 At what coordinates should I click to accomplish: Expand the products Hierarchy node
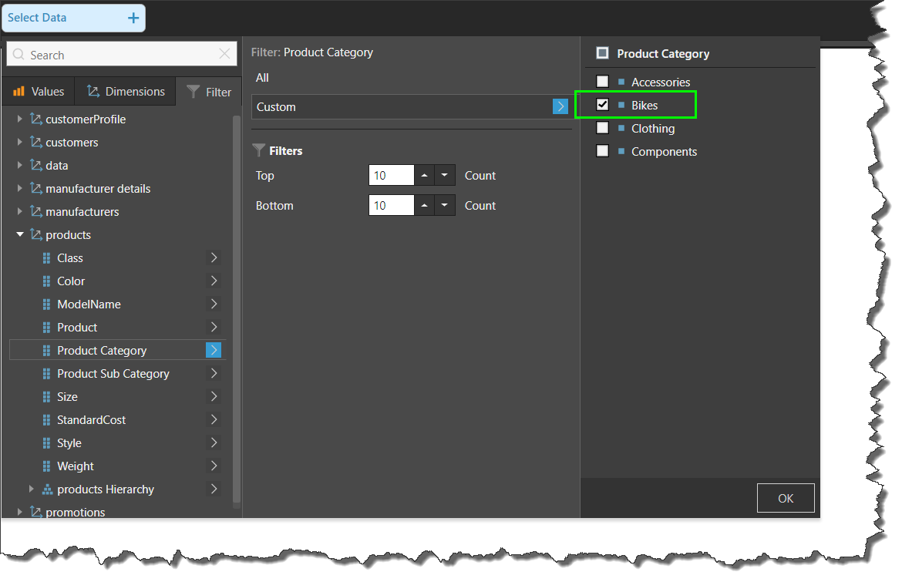(x=31, y=489)
